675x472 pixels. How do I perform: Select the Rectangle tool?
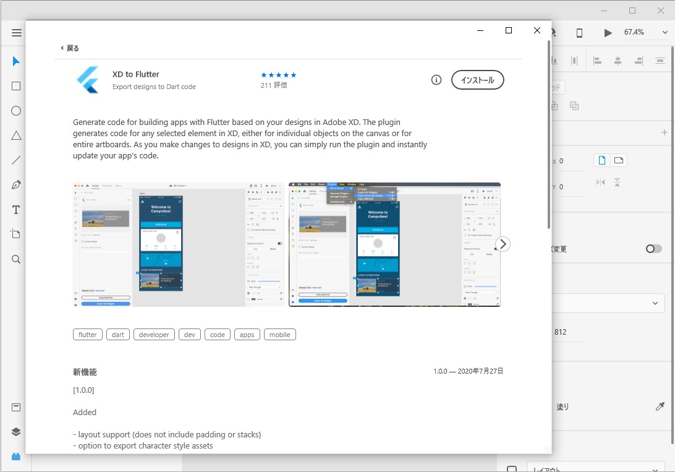tap(16, 86)
